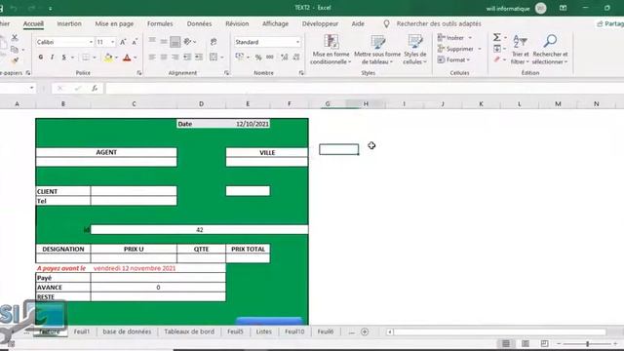Screen dimensions: 624x351
Task: Click the top vertical align icon
Action: 152,41
